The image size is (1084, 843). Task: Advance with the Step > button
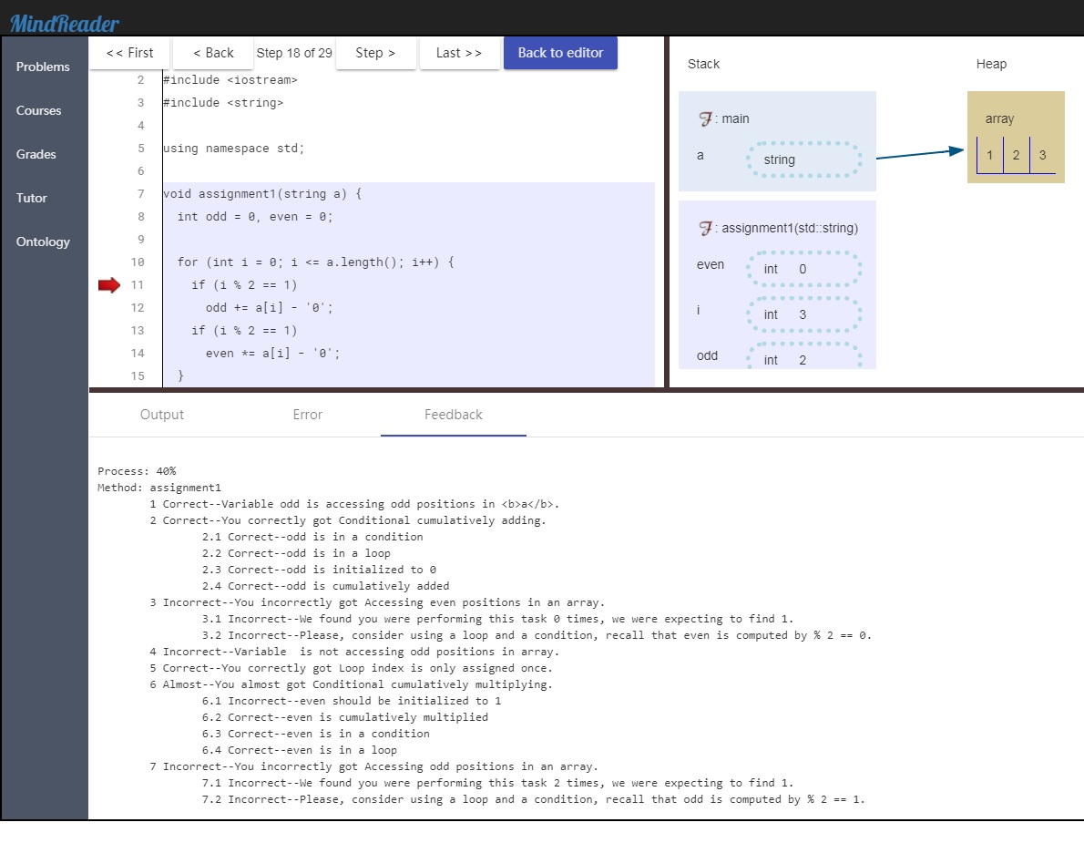point(375,53)
